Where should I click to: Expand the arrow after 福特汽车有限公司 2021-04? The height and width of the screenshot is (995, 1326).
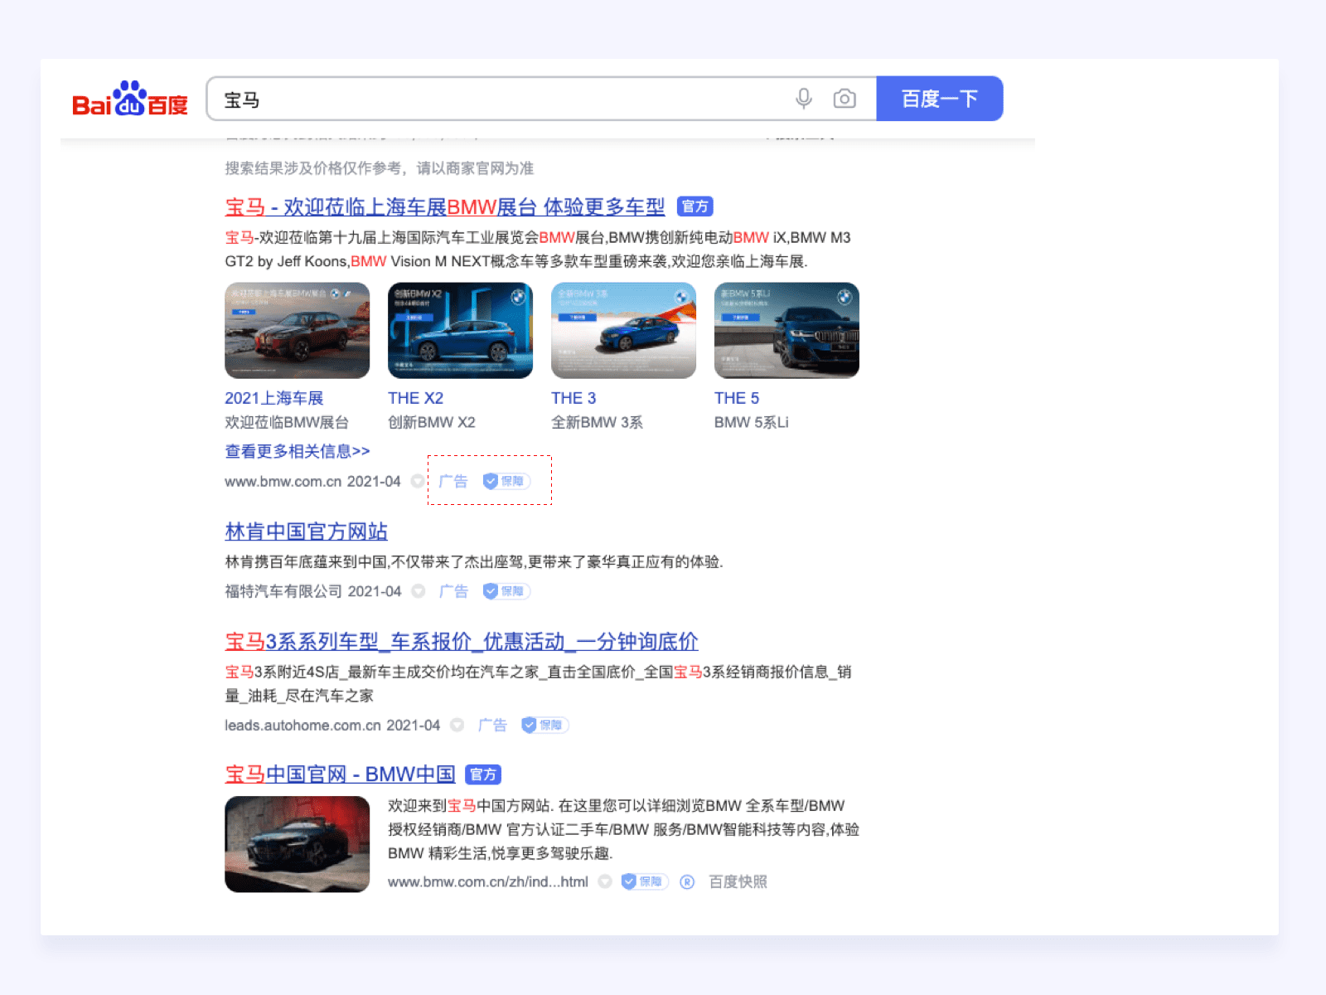pos(419,591)
